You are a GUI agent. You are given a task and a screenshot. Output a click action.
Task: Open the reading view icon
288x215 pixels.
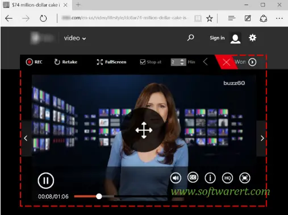click(198, 18)
